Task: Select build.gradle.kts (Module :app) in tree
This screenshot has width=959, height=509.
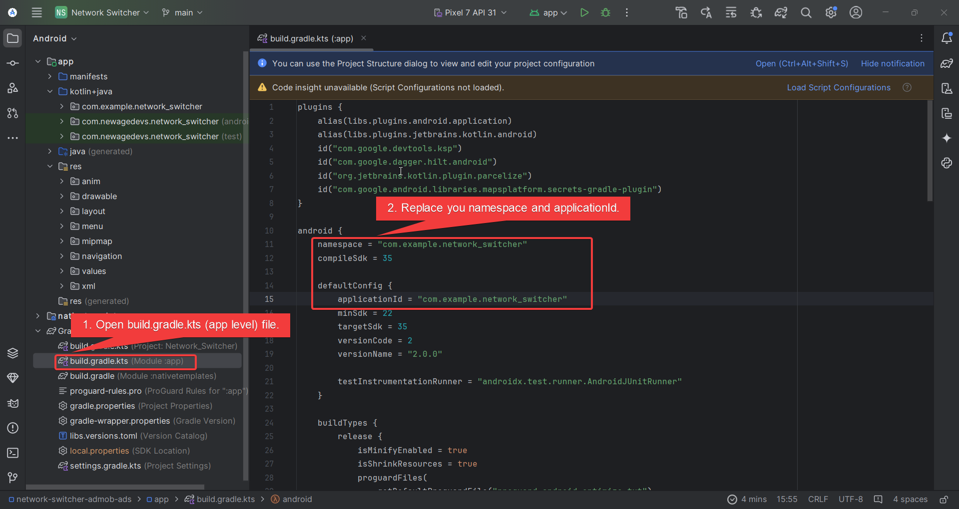Action: click(125, 361)
